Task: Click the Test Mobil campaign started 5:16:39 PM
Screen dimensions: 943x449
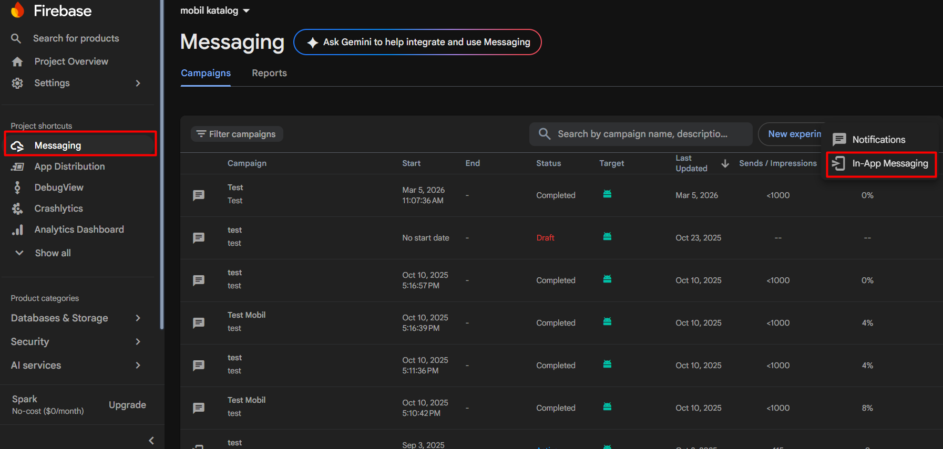Action: coord(247,315)
